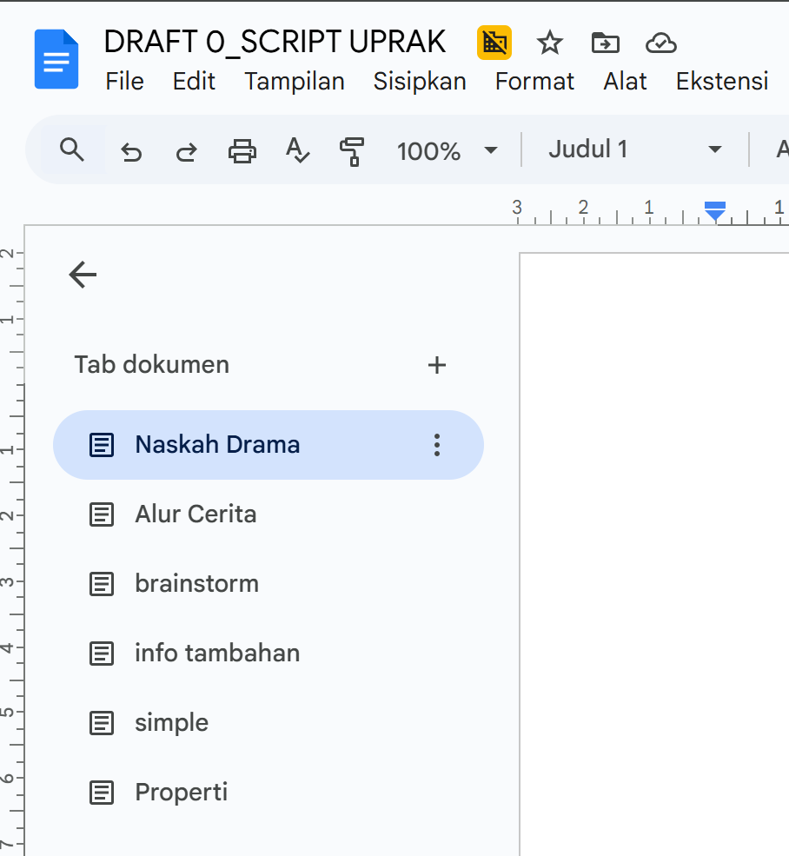The width and height of the screenshot is (789, 856).
Task: Add a new document tab with plus
Action: click(x=437, y=365)
